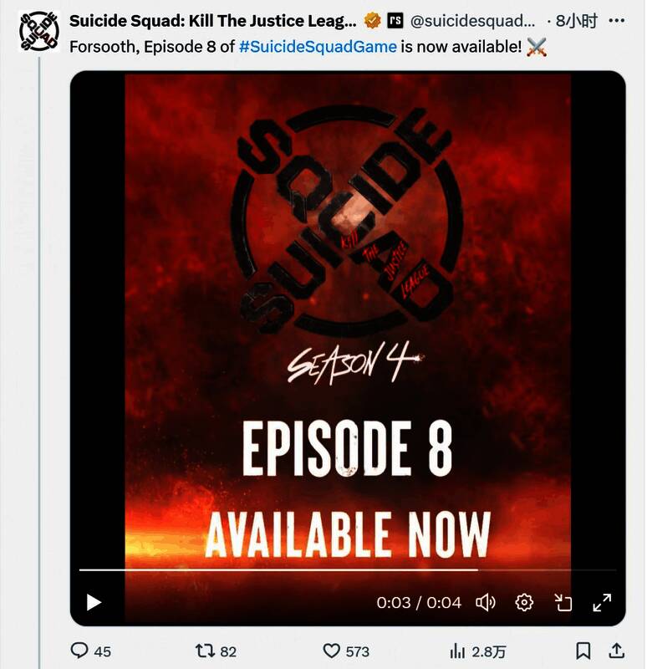Open the @suicidesquad handle
This screenshot has height=669, width=647.
point(472,20)
